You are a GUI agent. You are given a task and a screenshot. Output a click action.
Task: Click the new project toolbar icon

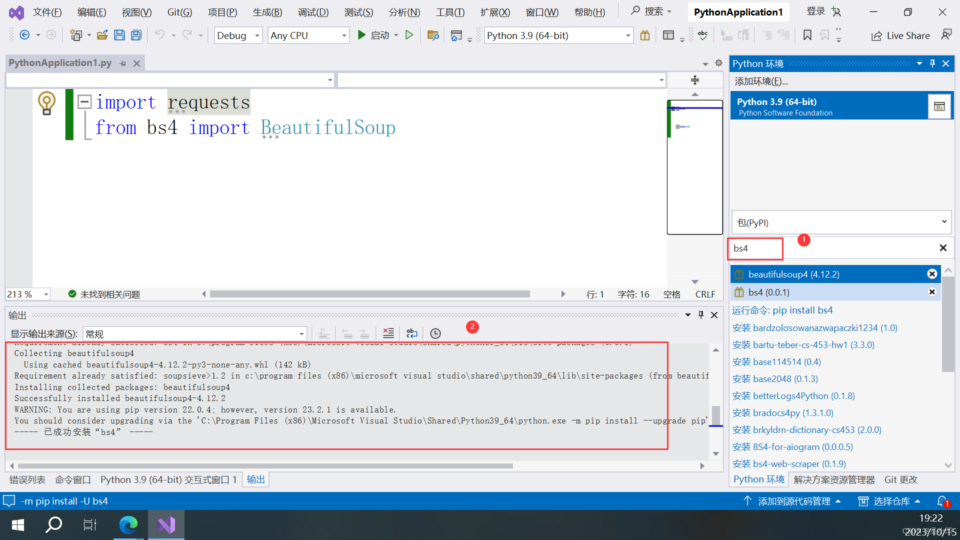[x=76, y=35]
